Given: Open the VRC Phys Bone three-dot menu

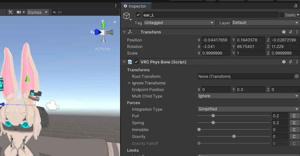Looking at the screenshot, I should (297, 62).
